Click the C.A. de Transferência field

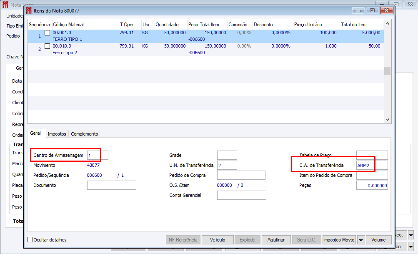click(x=372, y=165)
